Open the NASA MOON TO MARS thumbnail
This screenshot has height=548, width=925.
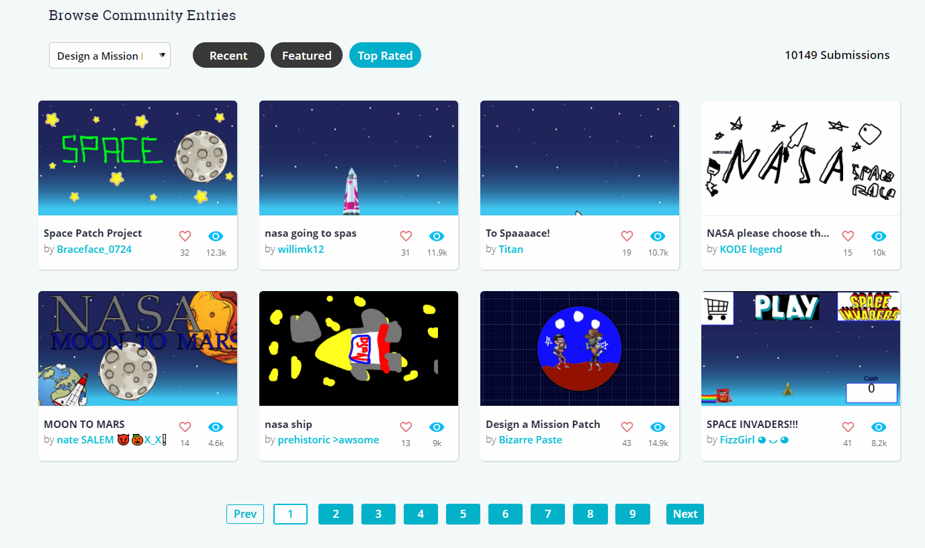(138, 348)
